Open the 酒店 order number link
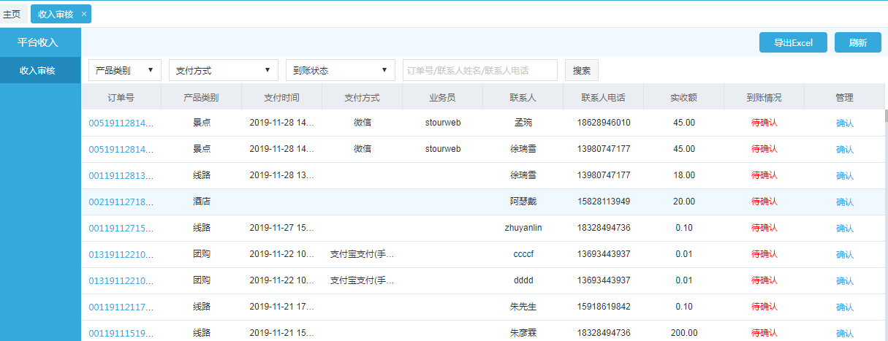 click(121, 202)
